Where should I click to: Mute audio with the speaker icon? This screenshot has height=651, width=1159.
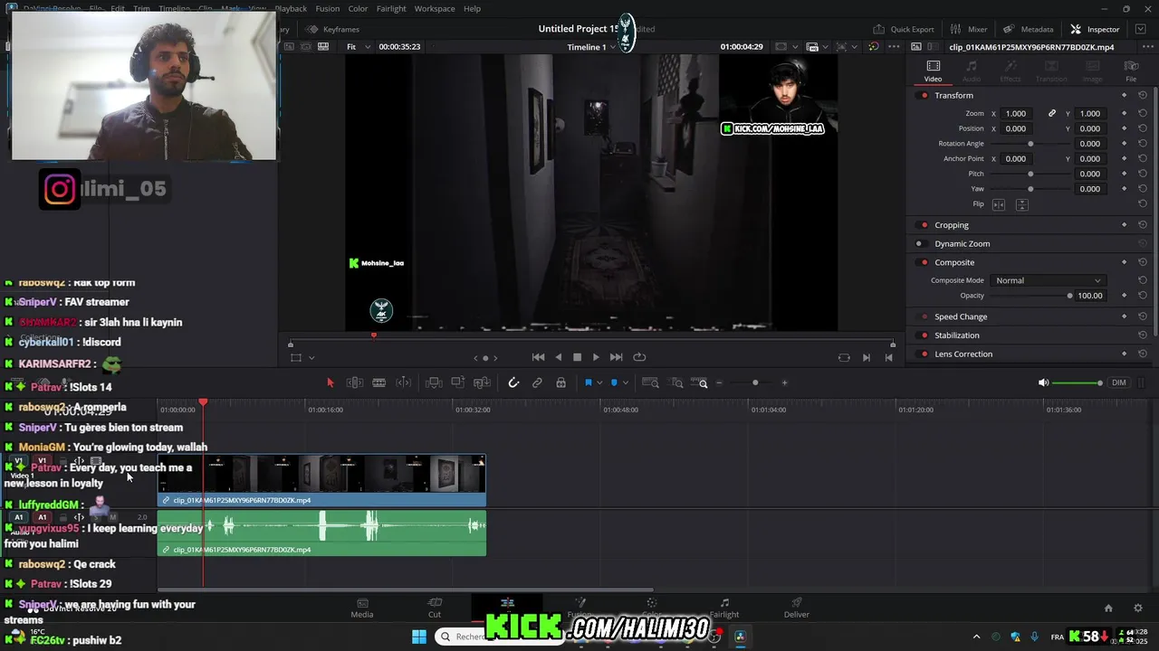click(x=1043, y=382)
